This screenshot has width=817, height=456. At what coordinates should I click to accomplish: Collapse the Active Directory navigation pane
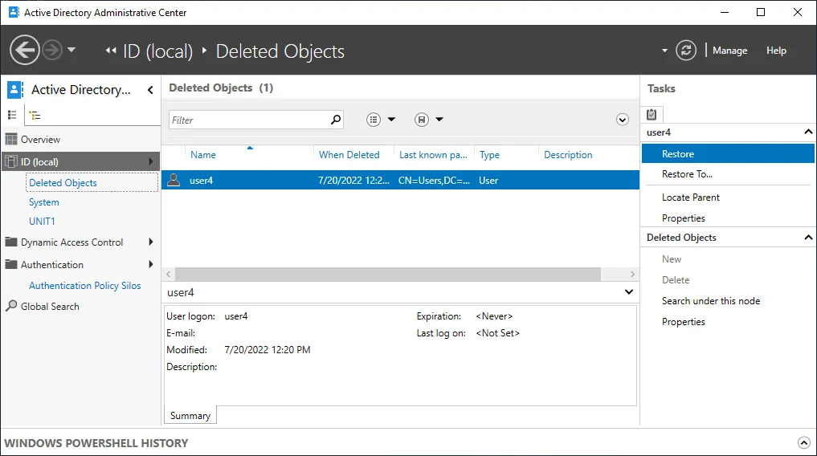coord(150,90)
